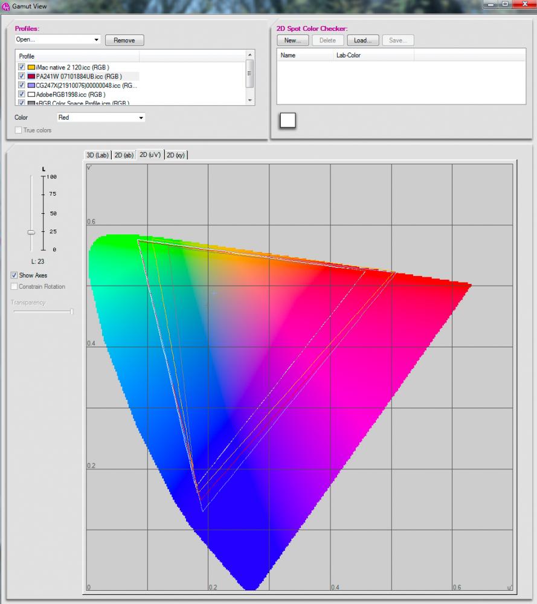
Task: Click the New... spot color button
Action: (x=293, y=40)
